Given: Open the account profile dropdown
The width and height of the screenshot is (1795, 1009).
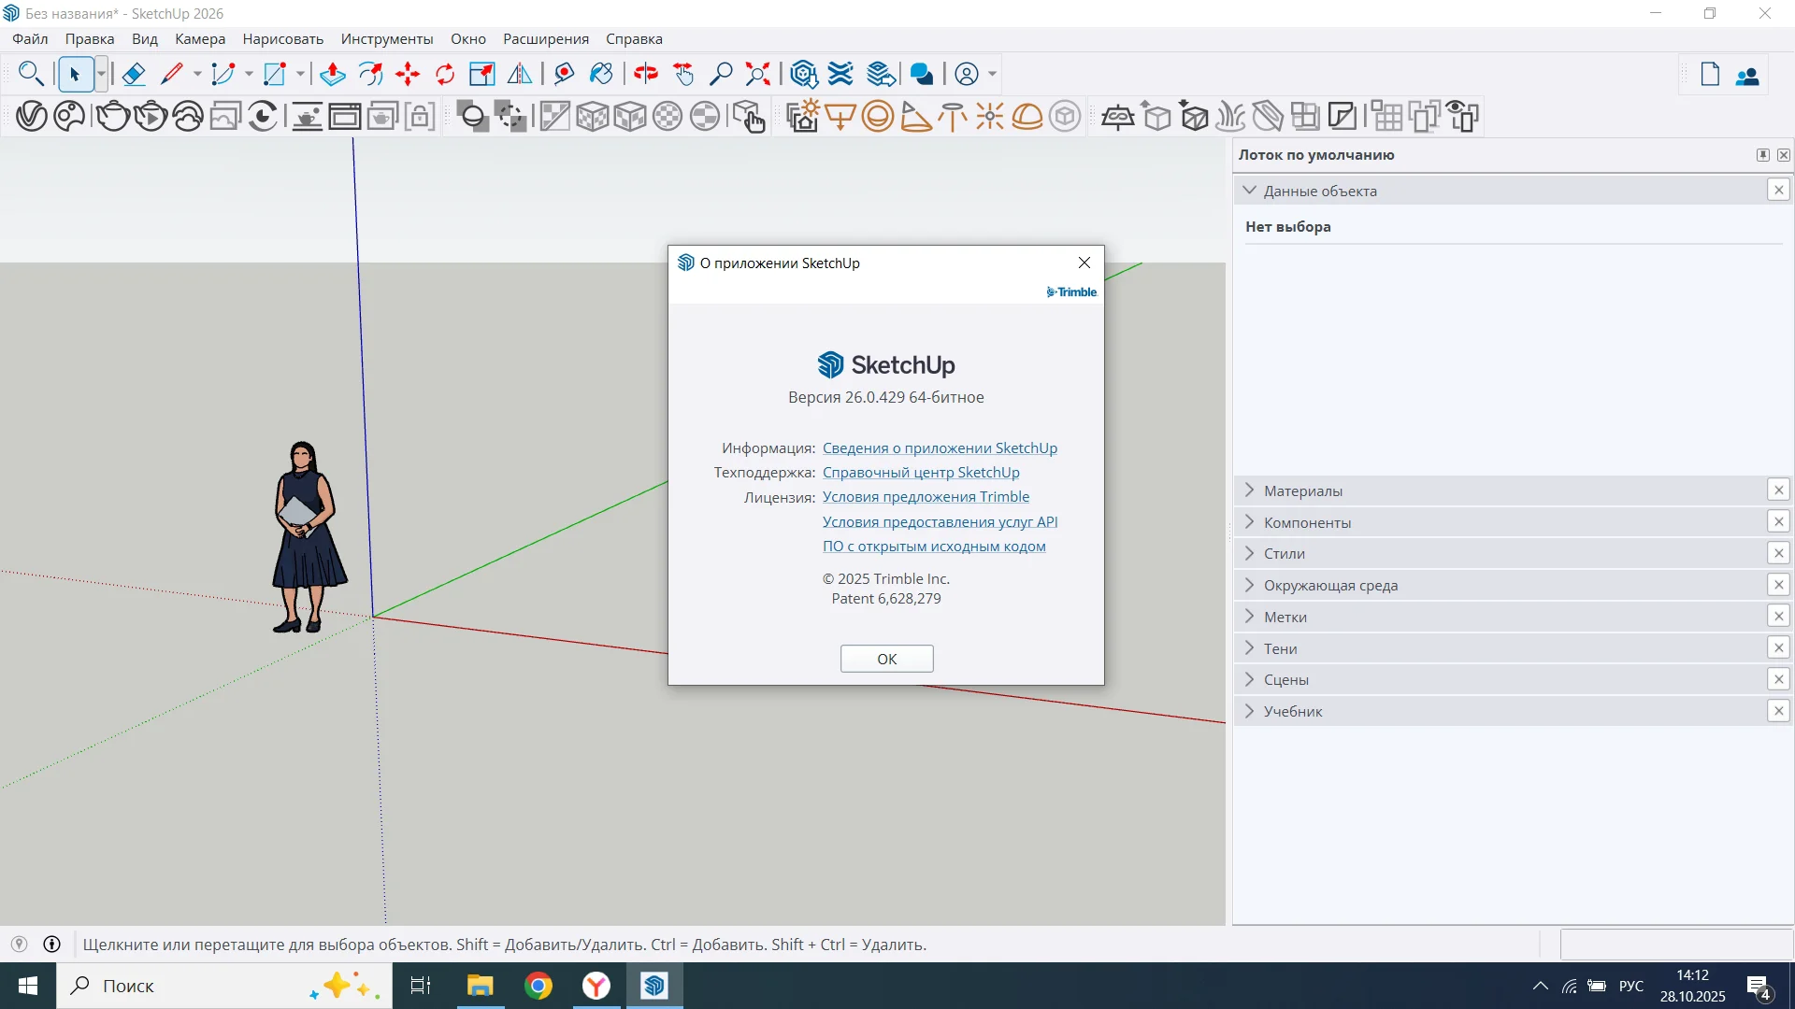Looking at the screenshot, I should point(993,74).
